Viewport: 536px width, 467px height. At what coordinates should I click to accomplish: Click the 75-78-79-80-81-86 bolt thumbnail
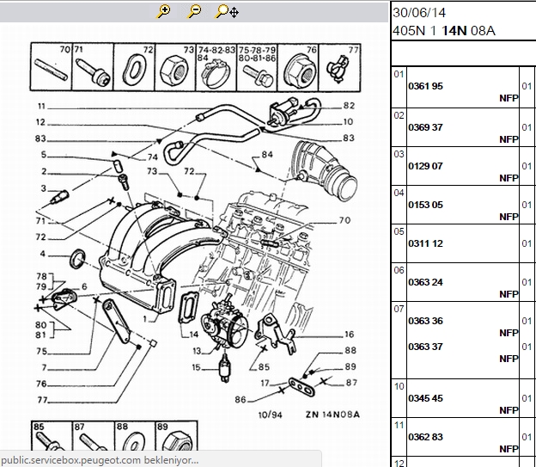(257, 67)
